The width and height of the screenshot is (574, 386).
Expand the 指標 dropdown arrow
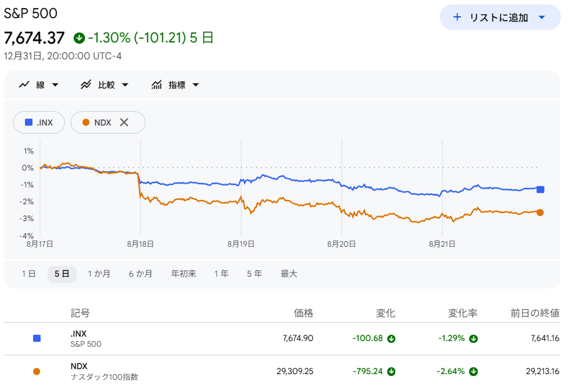pyautogui.click(x=196, y=85)
